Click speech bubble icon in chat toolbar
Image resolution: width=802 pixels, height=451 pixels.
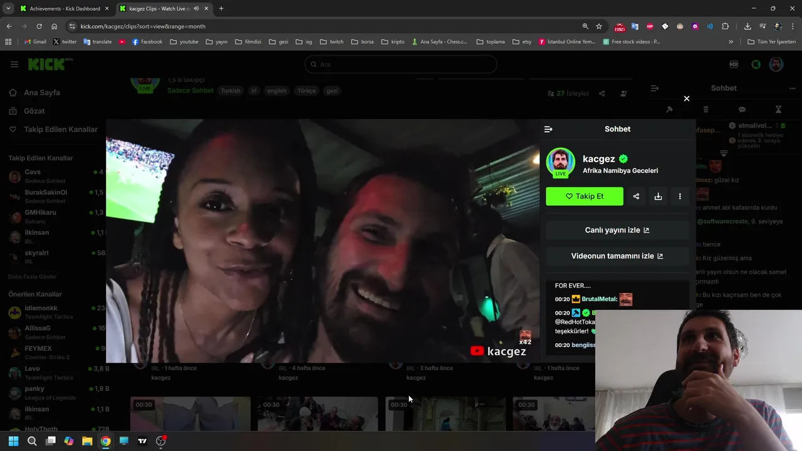742,109
